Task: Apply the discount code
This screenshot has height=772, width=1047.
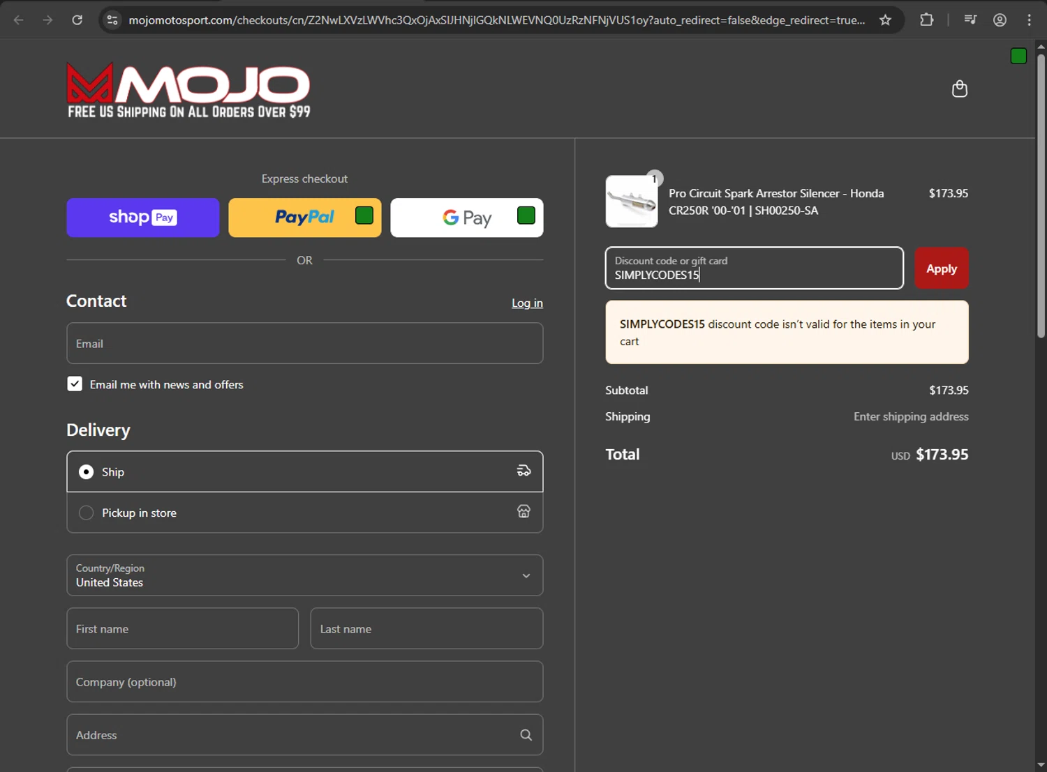Action: 942,268
